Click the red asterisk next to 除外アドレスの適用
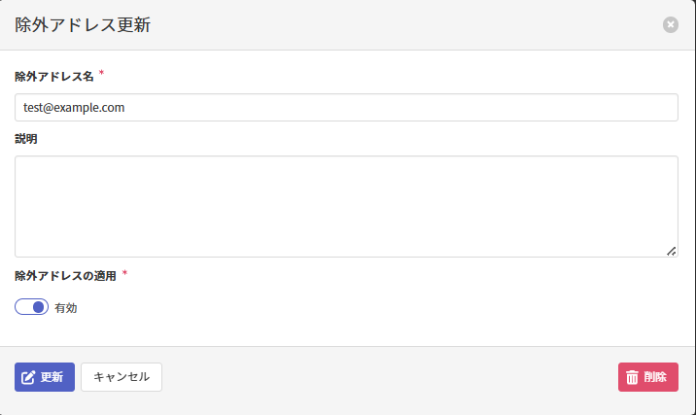This screenshot has width=696, height=415. (x=125, y=273)
